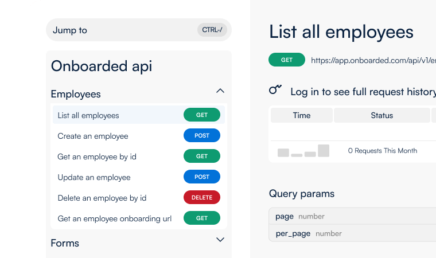
Task: Click the List all employees page heading
Action: tap(341, 32)
